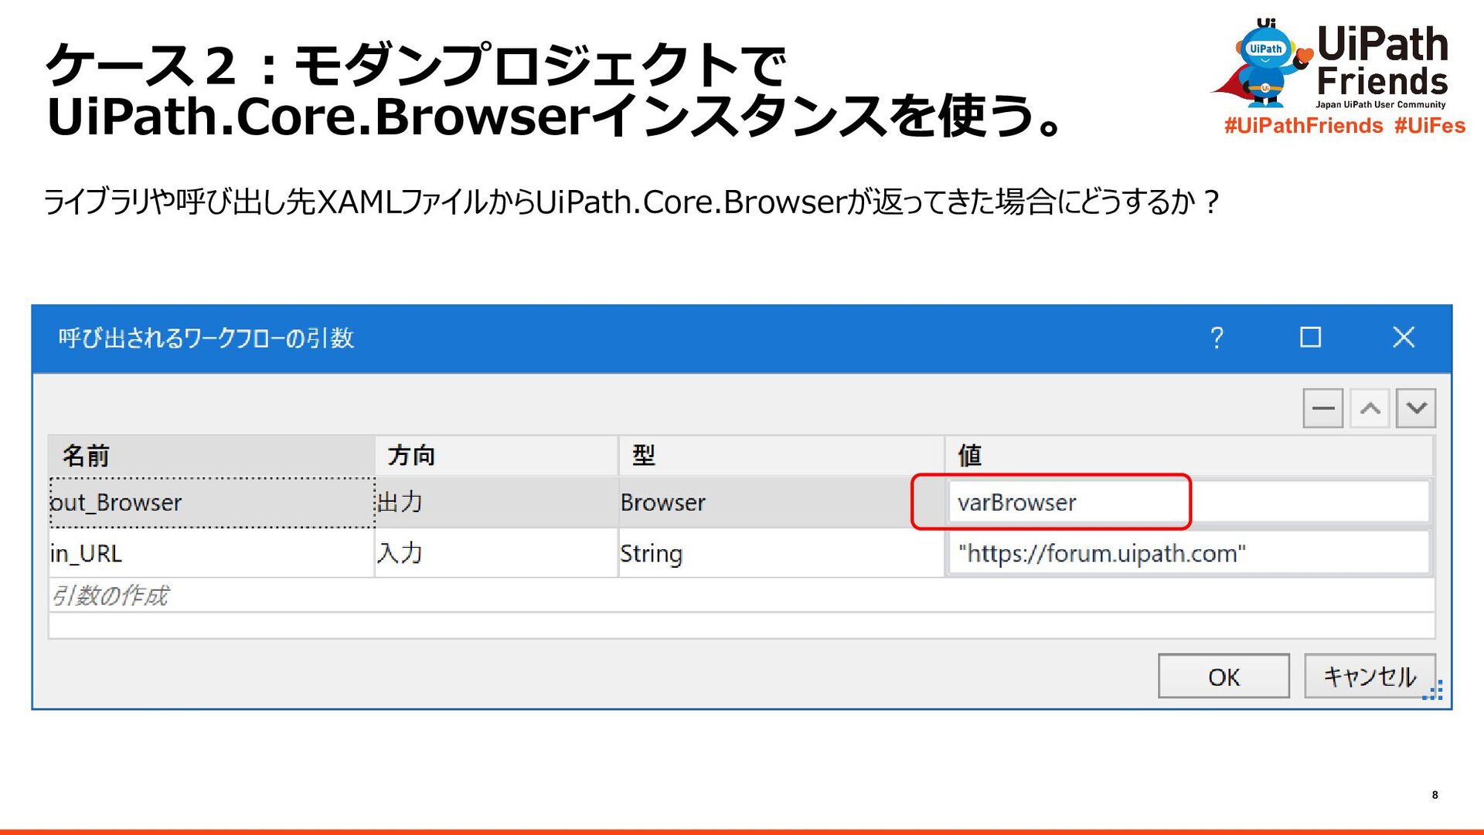Click the キャンセル button
1484x835 pixels.
pos(1370,676)
